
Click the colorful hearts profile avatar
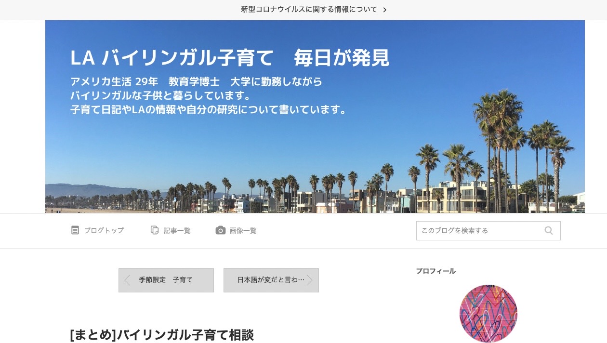[488, 314]
